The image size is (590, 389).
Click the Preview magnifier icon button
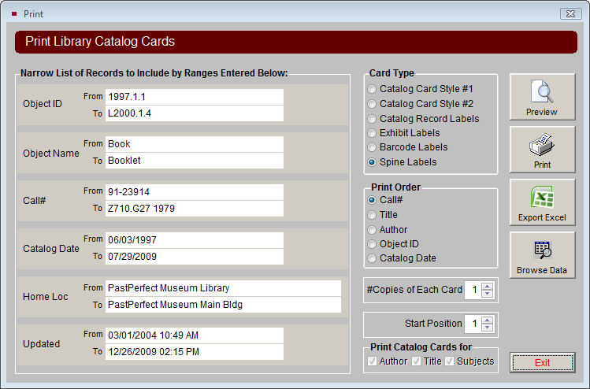click(x=542, y=97)
